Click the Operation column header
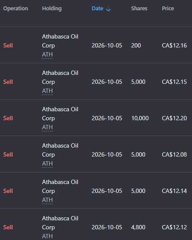The width and height of the screenshot is (192, 240). point(15,9)
